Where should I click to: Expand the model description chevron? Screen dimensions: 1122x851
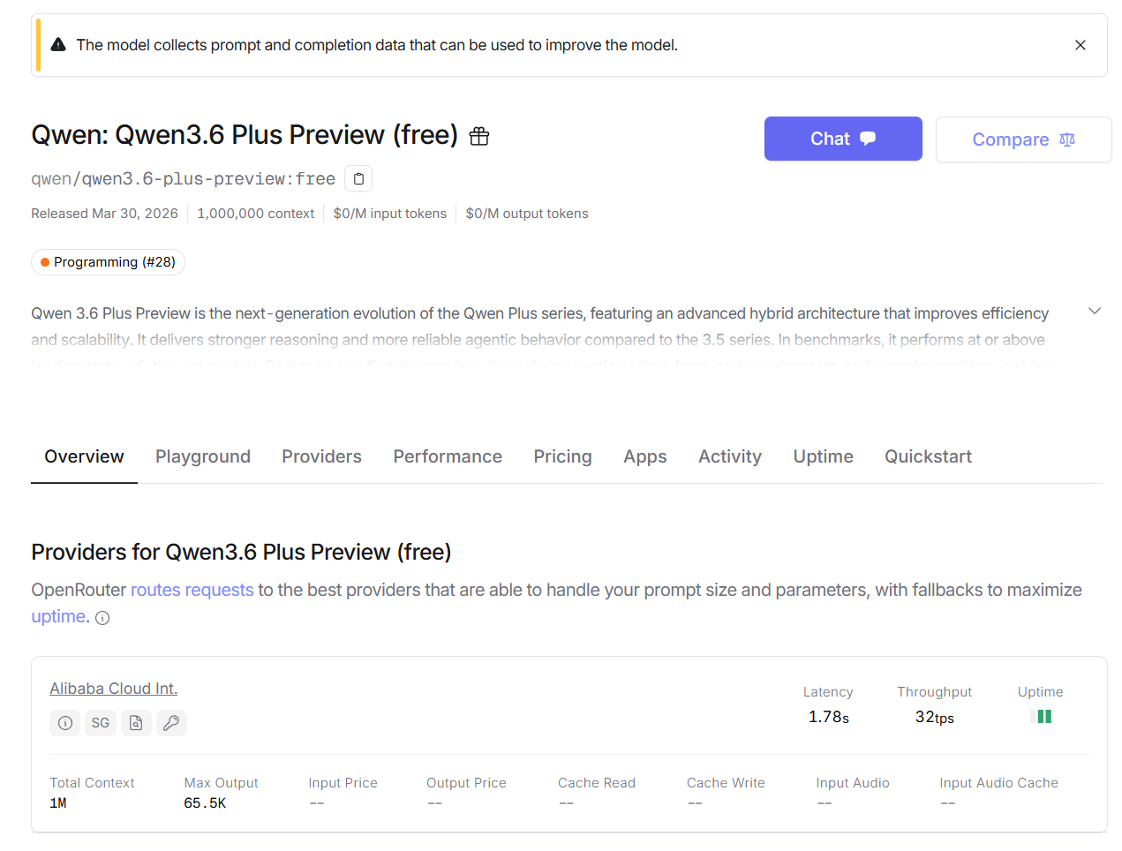[1094, 311]
